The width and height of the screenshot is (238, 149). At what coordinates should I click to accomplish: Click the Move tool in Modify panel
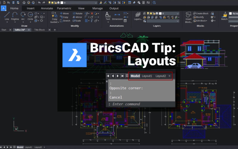(x=64, y=13)
